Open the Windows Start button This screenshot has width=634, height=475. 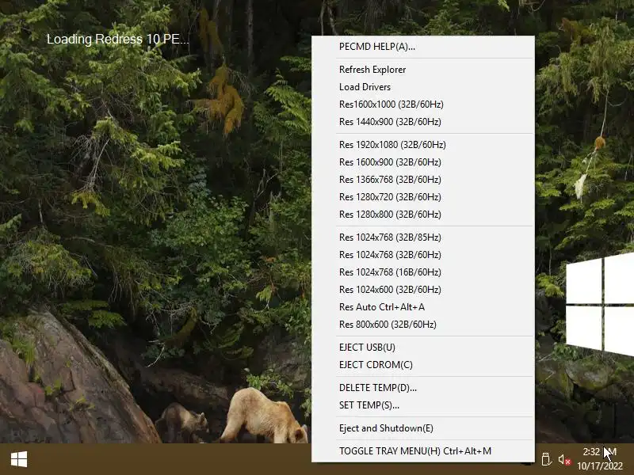19,459
